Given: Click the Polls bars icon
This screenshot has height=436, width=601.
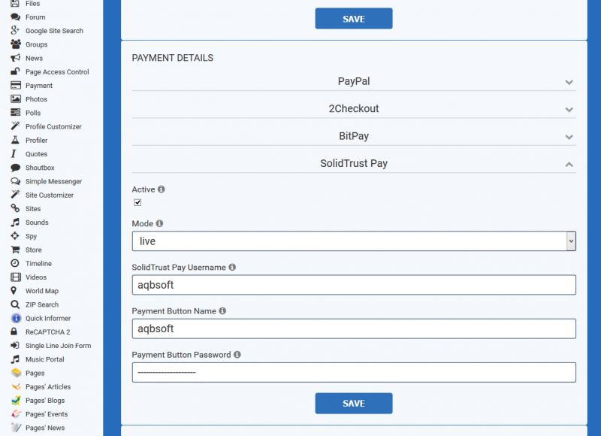Looking at the screenshot, I should coord(15,112).
